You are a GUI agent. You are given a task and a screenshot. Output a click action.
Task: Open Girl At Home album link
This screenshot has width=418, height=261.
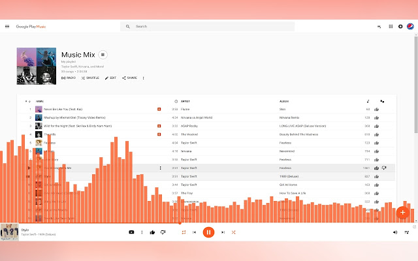click(x=288, y=185)
